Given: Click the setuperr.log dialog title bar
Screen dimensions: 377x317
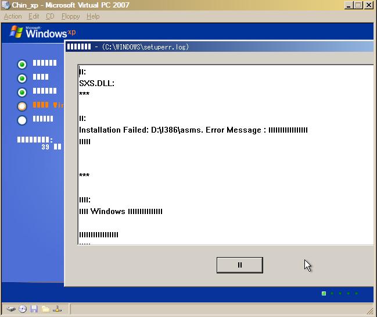Looking at the screenshot, I should pyautogui.click(x=219, y=47).
